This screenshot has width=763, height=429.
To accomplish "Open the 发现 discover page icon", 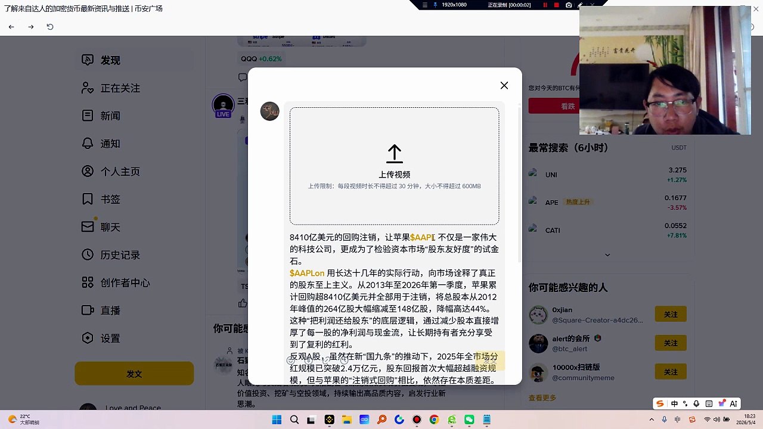I will (x=88, y=60).
